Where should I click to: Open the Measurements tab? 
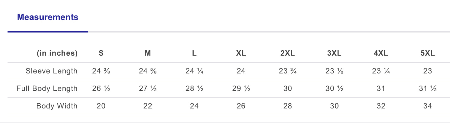pyautogui.click(x=48, y=17)
